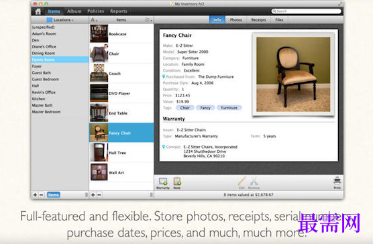
Task: Go to the Home screen icon
Action: point(38,11)
